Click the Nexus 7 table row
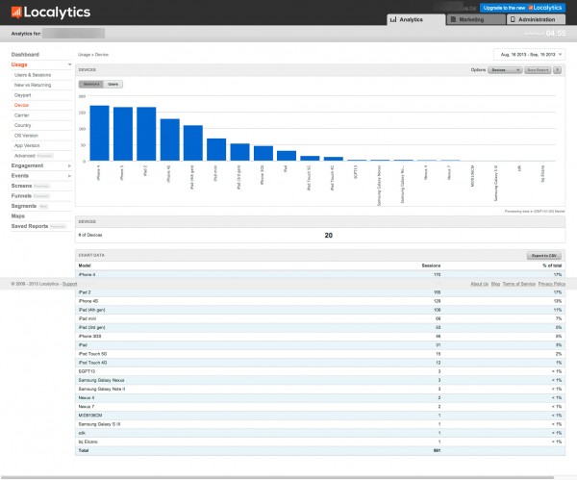This screenshot has width=577, height=480. pos(320,407)
